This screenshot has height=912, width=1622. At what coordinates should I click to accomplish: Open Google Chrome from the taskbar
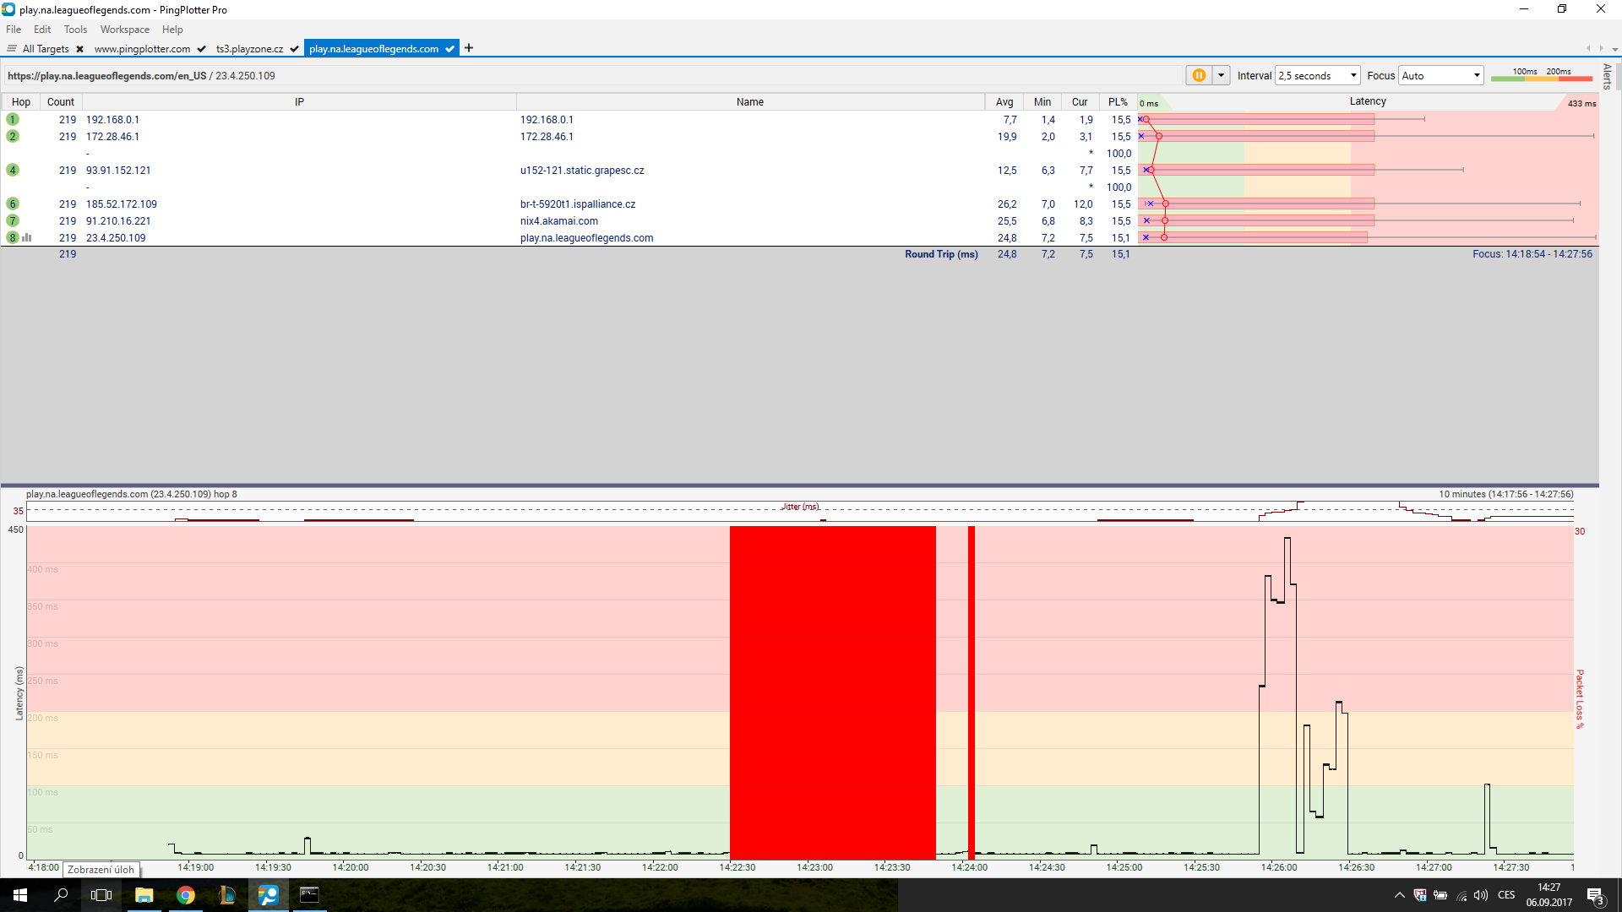tap(186, 895)
